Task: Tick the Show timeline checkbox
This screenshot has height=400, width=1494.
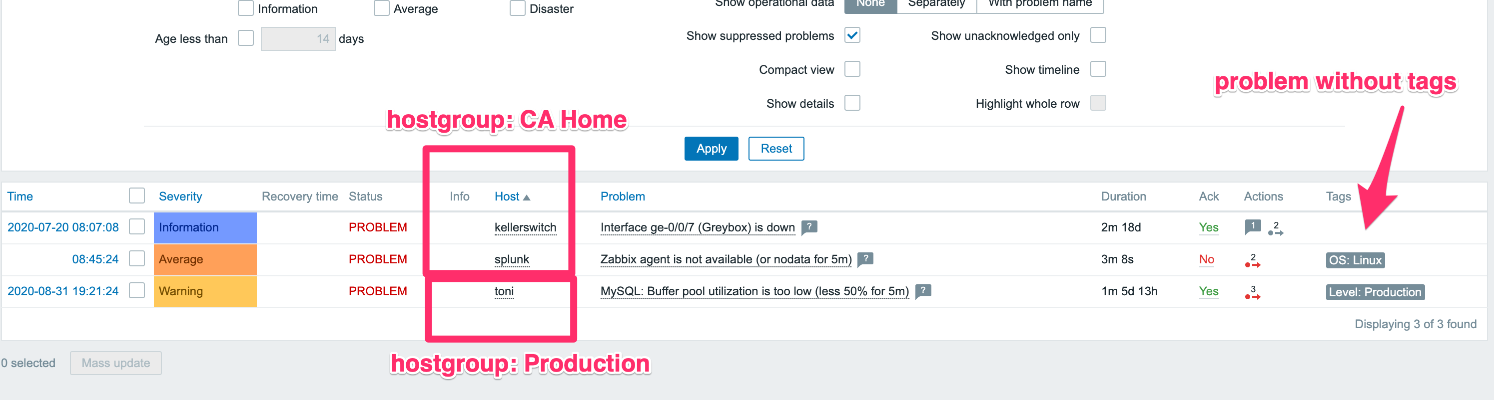Action: [x=1098, y=69]
